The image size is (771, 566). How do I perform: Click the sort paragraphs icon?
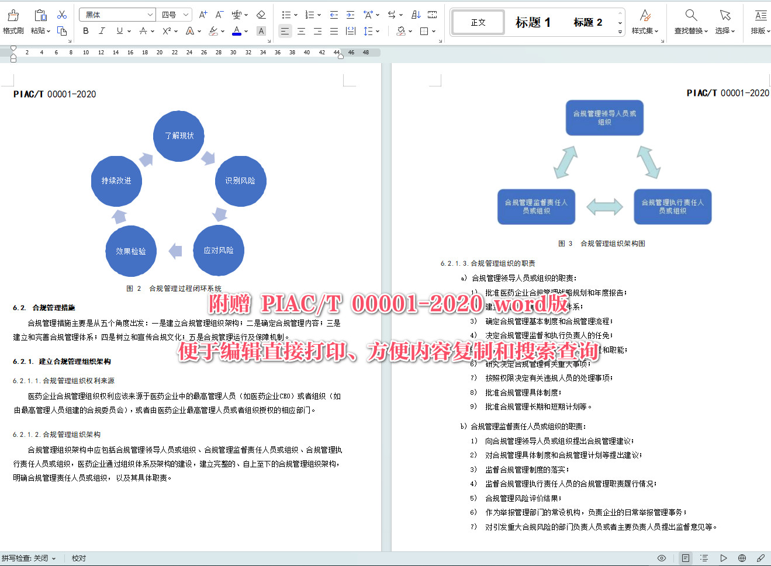416,14
